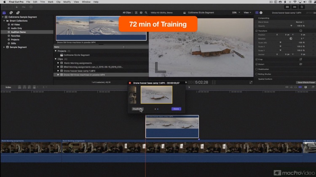The height and width of the screenshot is (177, 316).
Task: Open the 33% viewer zoom dropdown
Action: [236, 13]
